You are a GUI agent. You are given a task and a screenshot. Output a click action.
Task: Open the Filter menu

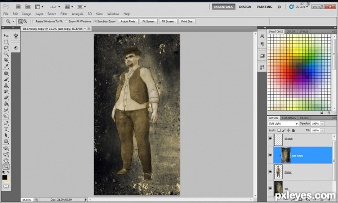(x=64, y=14)
